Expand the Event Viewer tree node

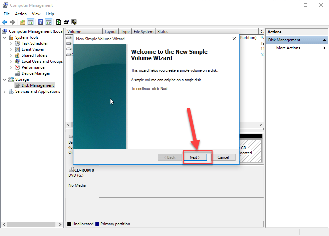[11, 49]
